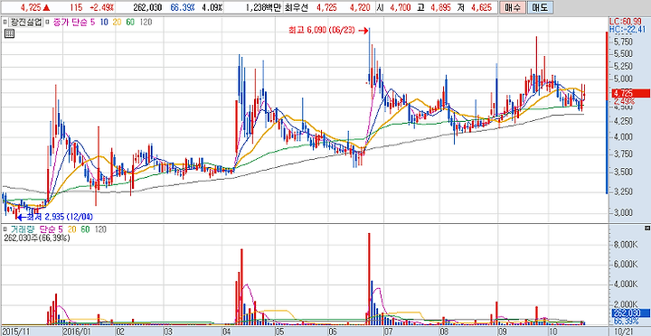Click the 04 month axis label
651x336 pixels.
227,331
